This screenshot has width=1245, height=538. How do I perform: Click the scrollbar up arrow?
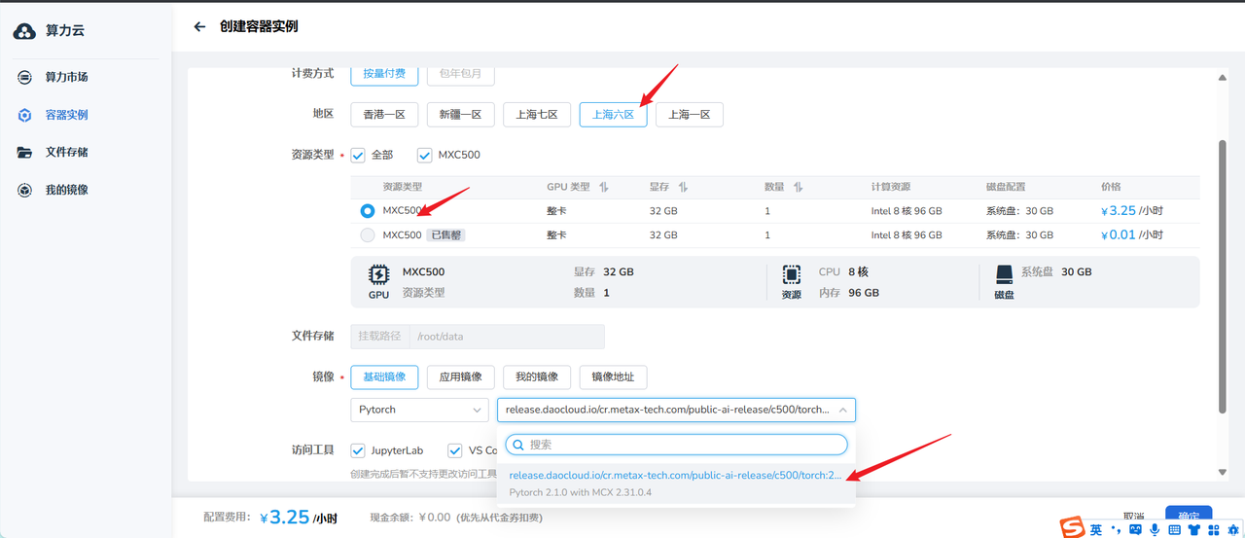[1223, 78]
